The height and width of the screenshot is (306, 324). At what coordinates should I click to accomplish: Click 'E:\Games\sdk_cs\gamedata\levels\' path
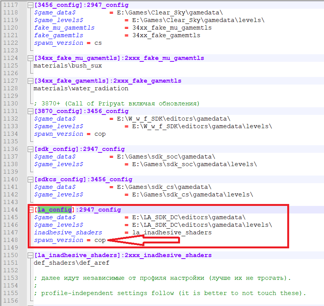[193, 195]
